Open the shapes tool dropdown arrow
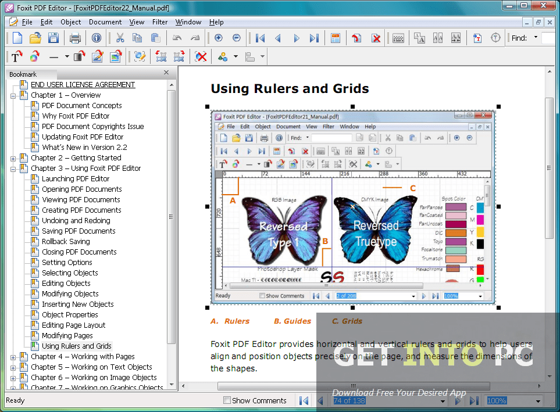 [x=236, y=56]
